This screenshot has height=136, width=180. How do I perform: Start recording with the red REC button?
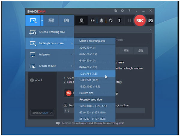pyautogui.click(x=140, y=20)
